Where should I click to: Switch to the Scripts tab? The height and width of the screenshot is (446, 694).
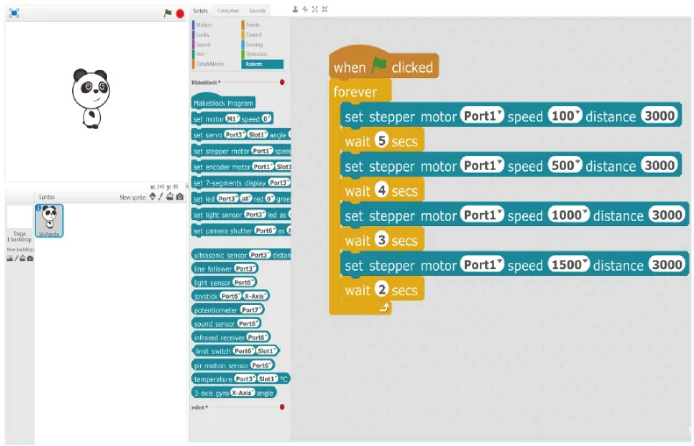[201, 11]
